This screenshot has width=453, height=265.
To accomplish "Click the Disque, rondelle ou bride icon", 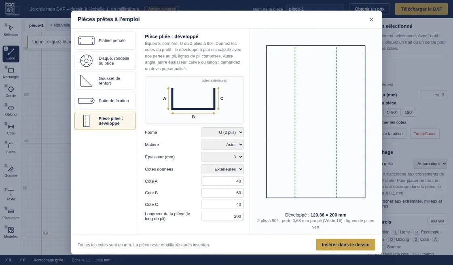I will pyautogui.click(x=87, y=61).
